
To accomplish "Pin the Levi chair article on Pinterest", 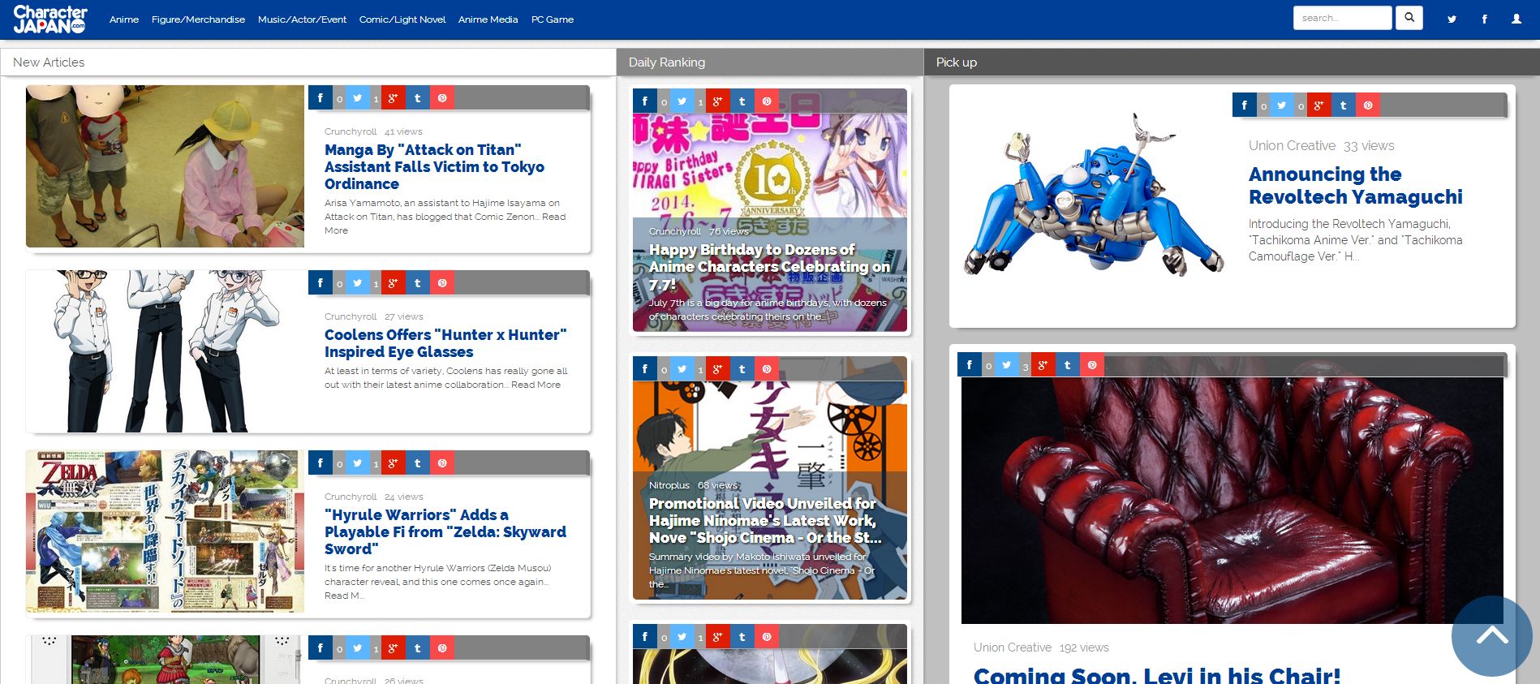I will [1092, 365].
